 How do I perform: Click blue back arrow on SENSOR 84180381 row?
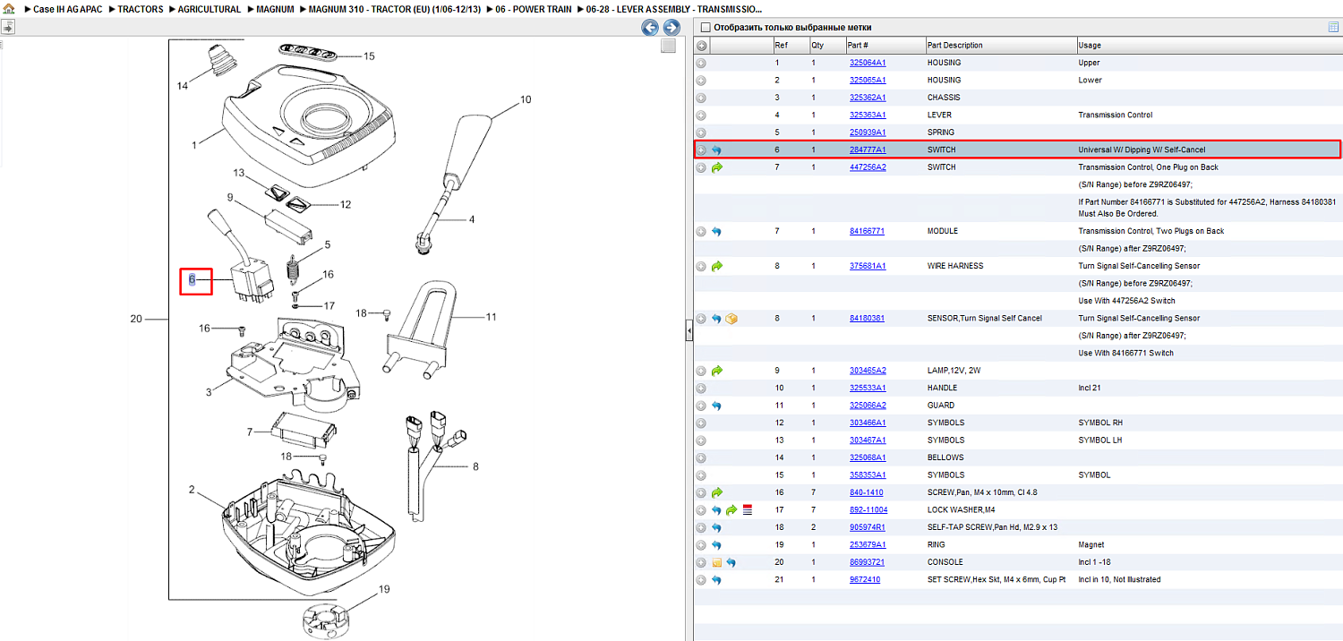(716, 319)
